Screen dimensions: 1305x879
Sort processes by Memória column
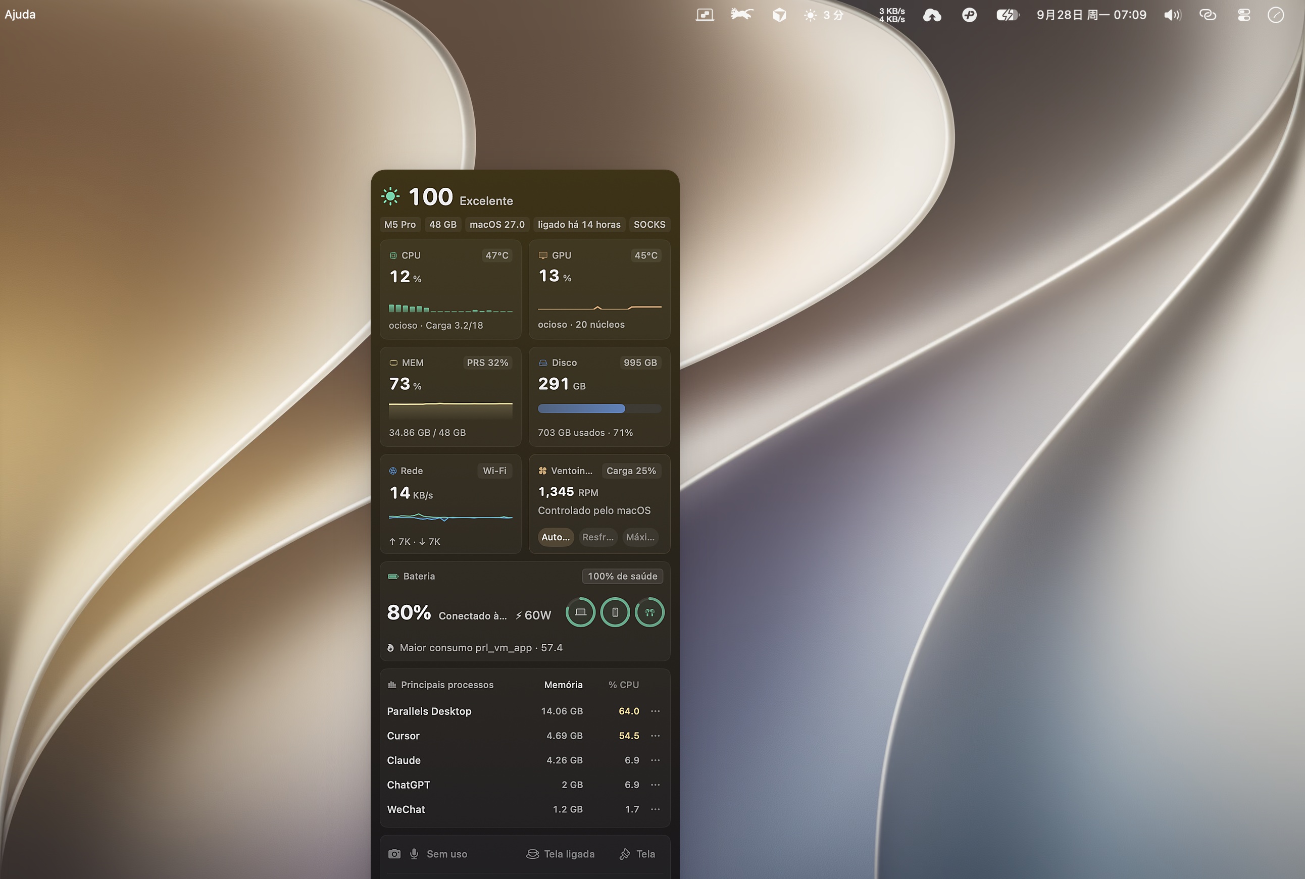[x=563, y=685]
